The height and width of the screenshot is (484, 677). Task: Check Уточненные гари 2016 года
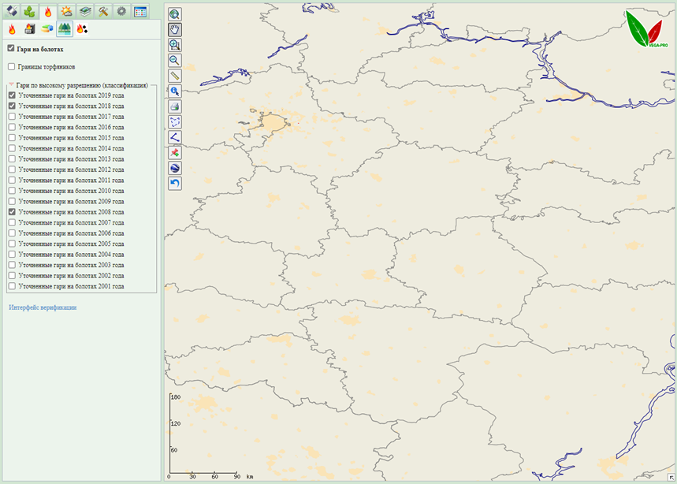click(12, 127)
